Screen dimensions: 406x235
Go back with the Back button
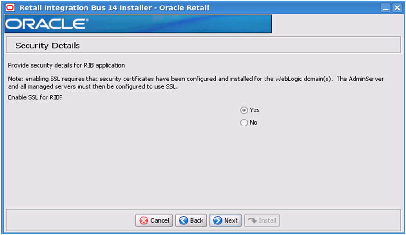click(x=191, y=220)
